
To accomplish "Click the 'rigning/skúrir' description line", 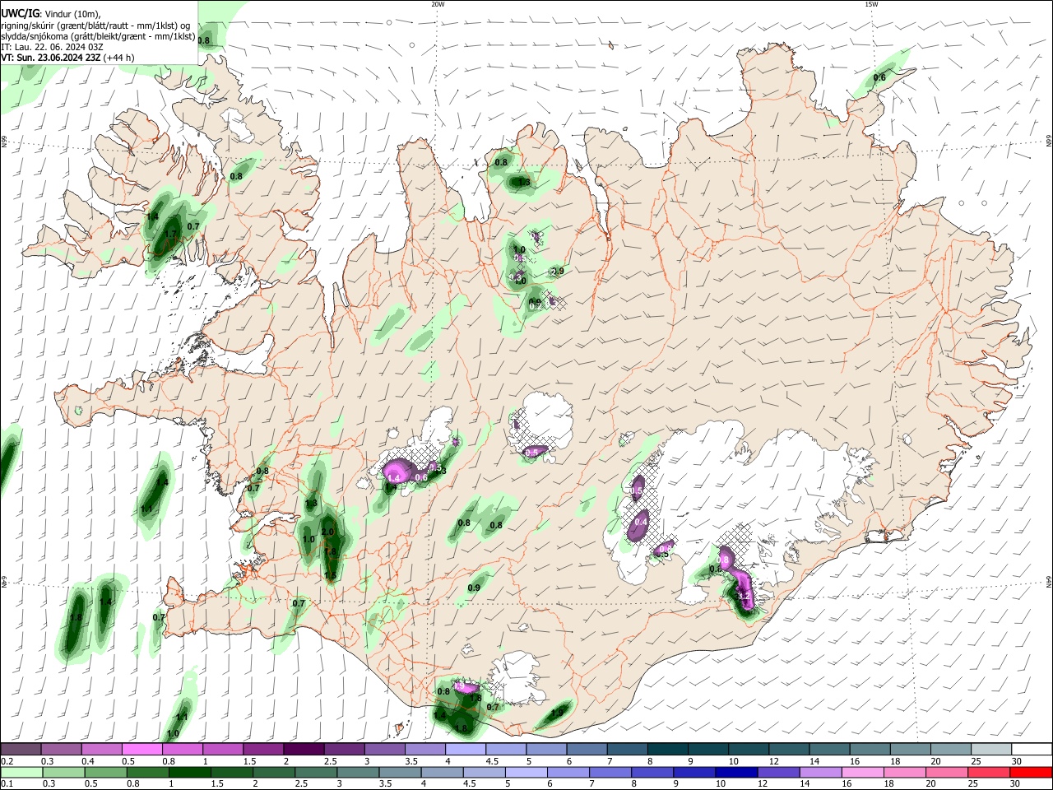I will [95, 26].
